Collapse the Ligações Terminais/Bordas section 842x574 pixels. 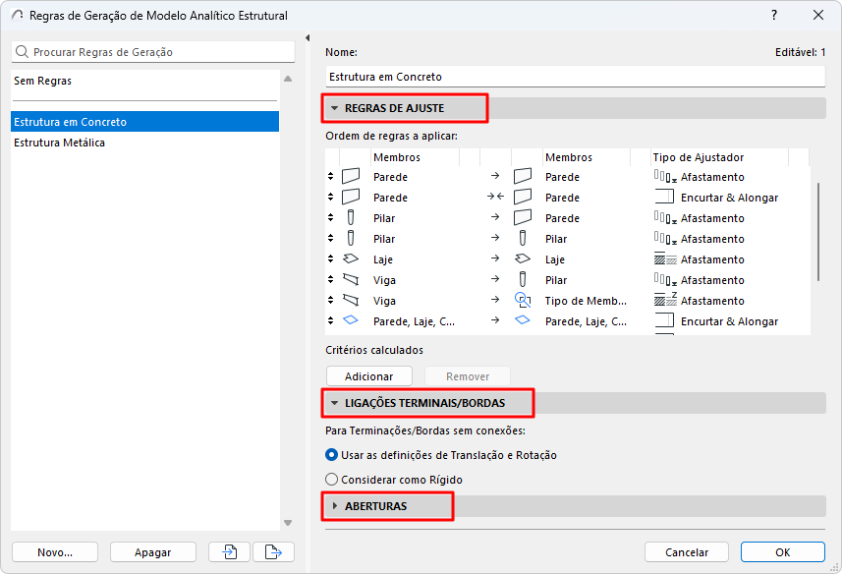click(x=335, y=403)
